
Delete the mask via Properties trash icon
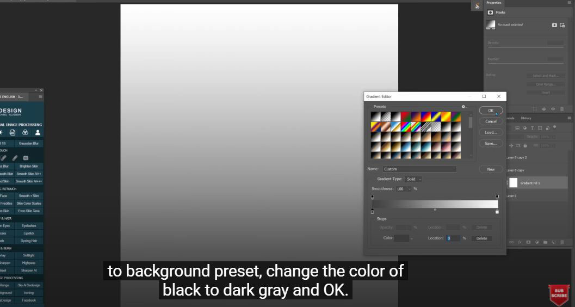point(562,109)
